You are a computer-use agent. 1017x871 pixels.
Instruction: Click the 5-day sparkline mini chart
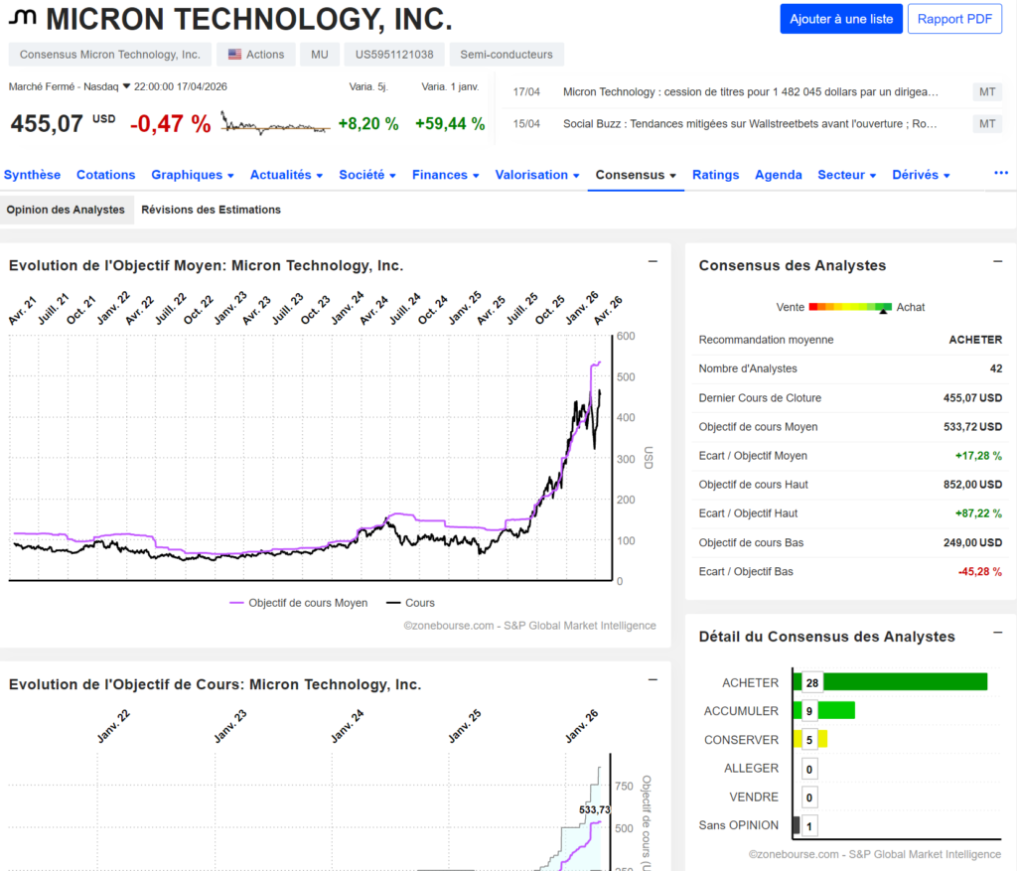[x=275, y=124]
